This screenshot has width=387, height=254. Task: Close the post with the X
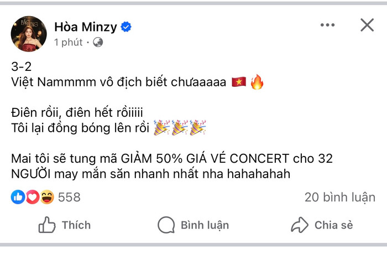pyautogui.click(x=367, y=25)
